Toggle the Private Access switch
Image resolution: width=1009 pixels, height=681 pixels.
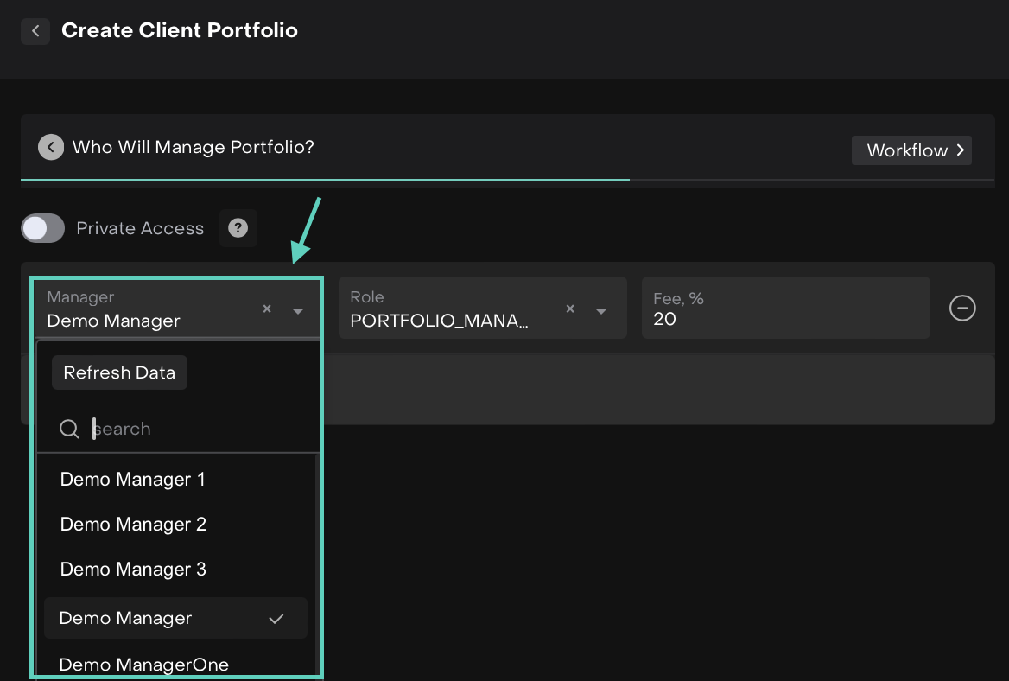(x=43, y=228)
